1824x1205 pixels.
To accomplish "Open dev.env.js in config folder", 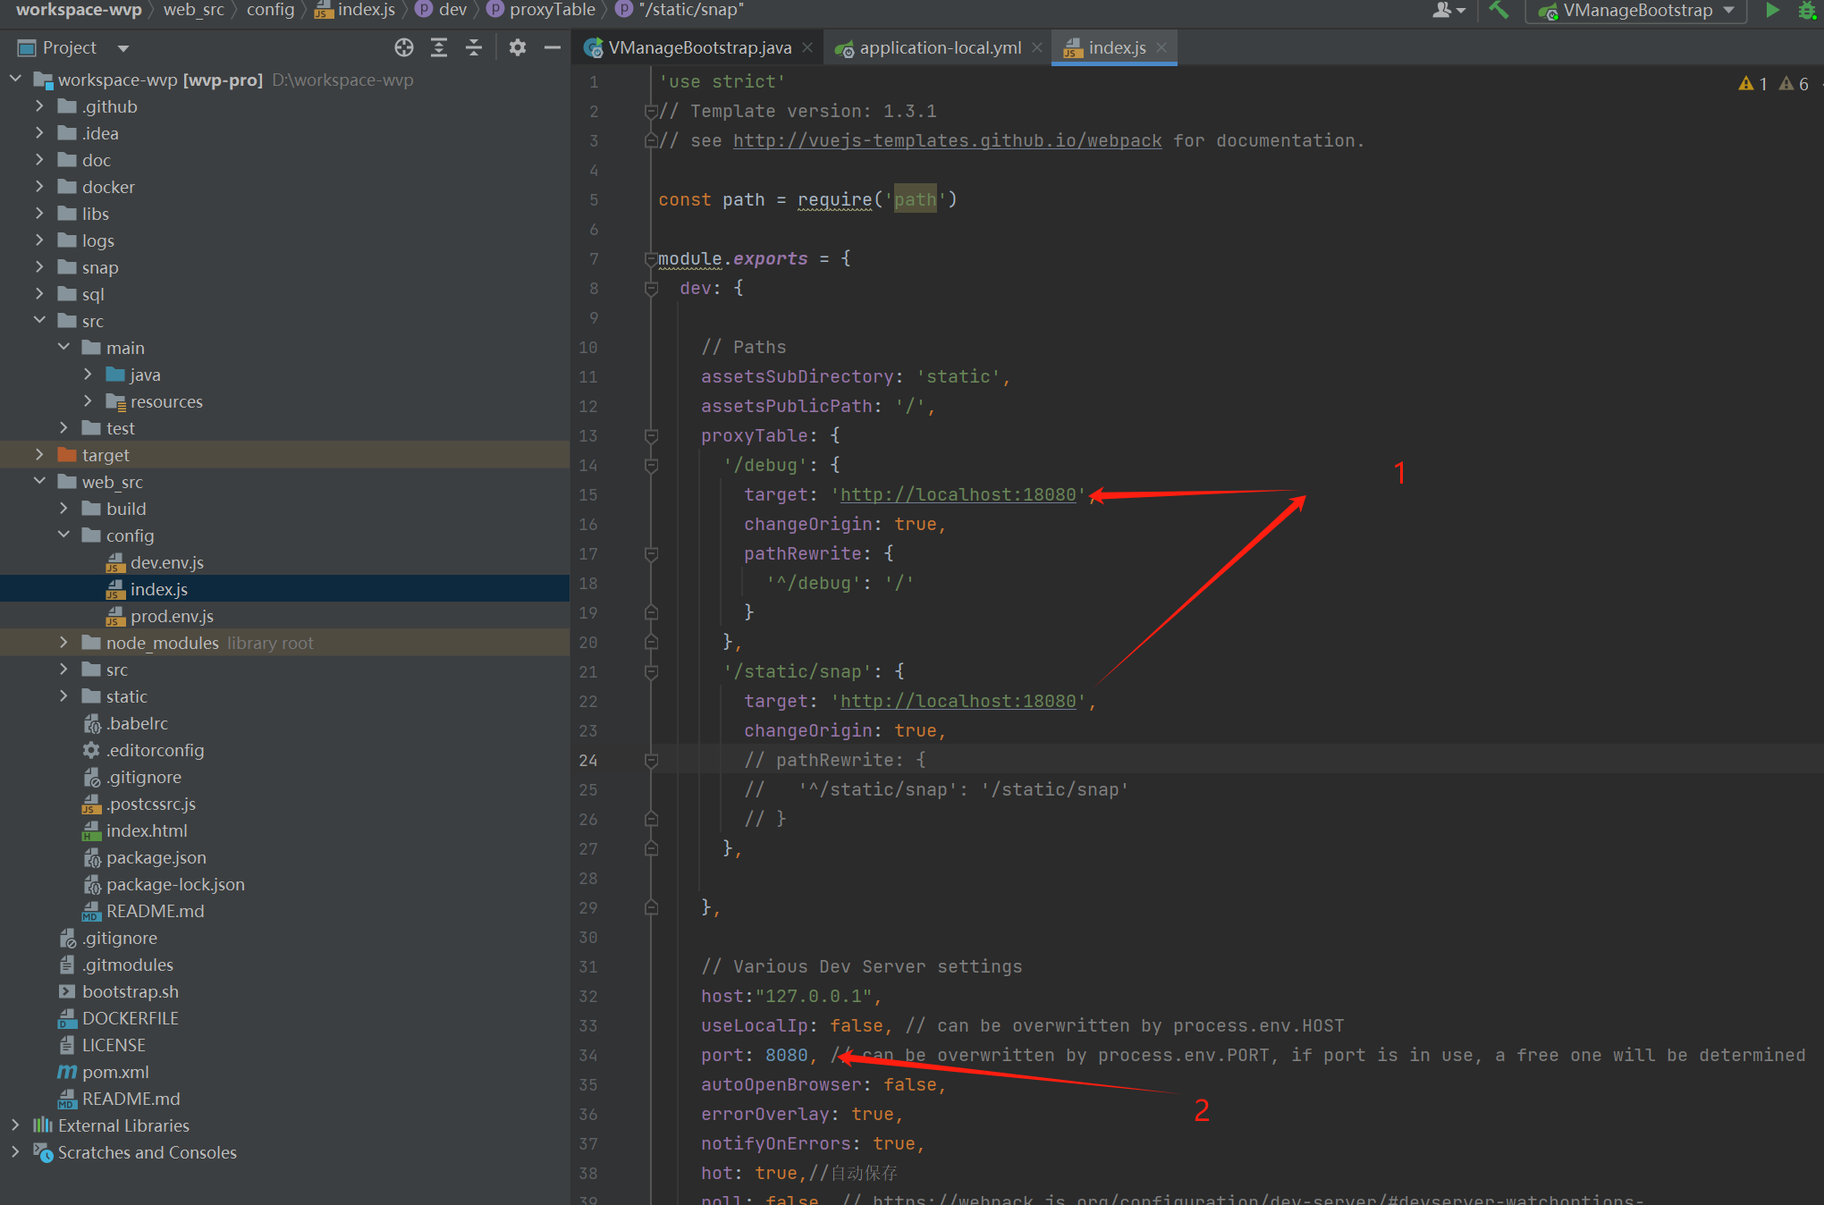I will tap(166, 562).
